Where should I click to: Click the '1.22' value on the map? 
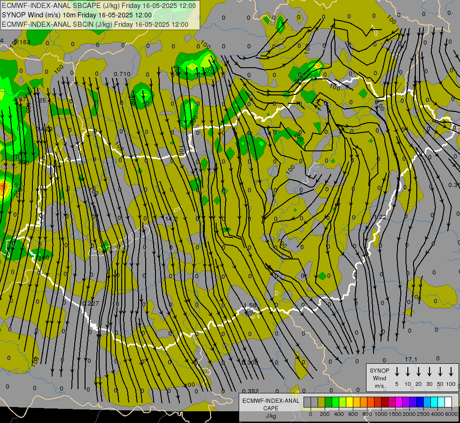381,217
